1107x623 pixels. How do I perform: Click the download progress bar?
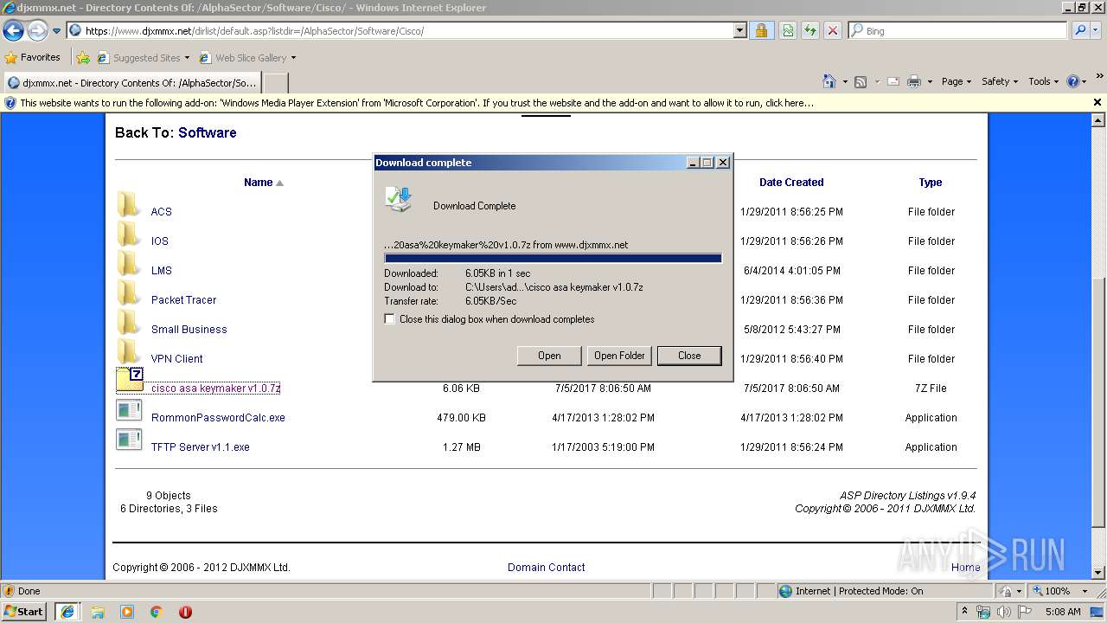[553, 258]
